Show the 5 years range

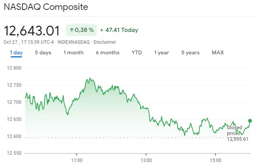pos(190,52)
